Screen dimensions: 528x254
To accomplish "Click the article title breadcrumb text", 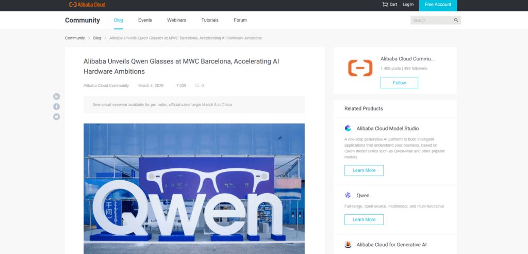I will point(186,38).
